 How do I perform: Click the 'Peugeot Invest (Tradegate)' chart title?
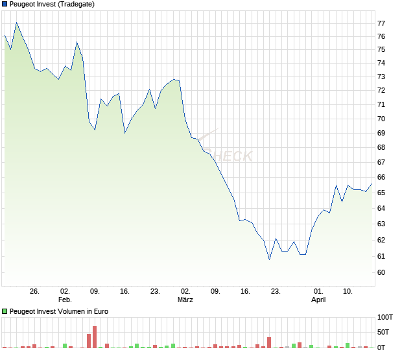52,4
